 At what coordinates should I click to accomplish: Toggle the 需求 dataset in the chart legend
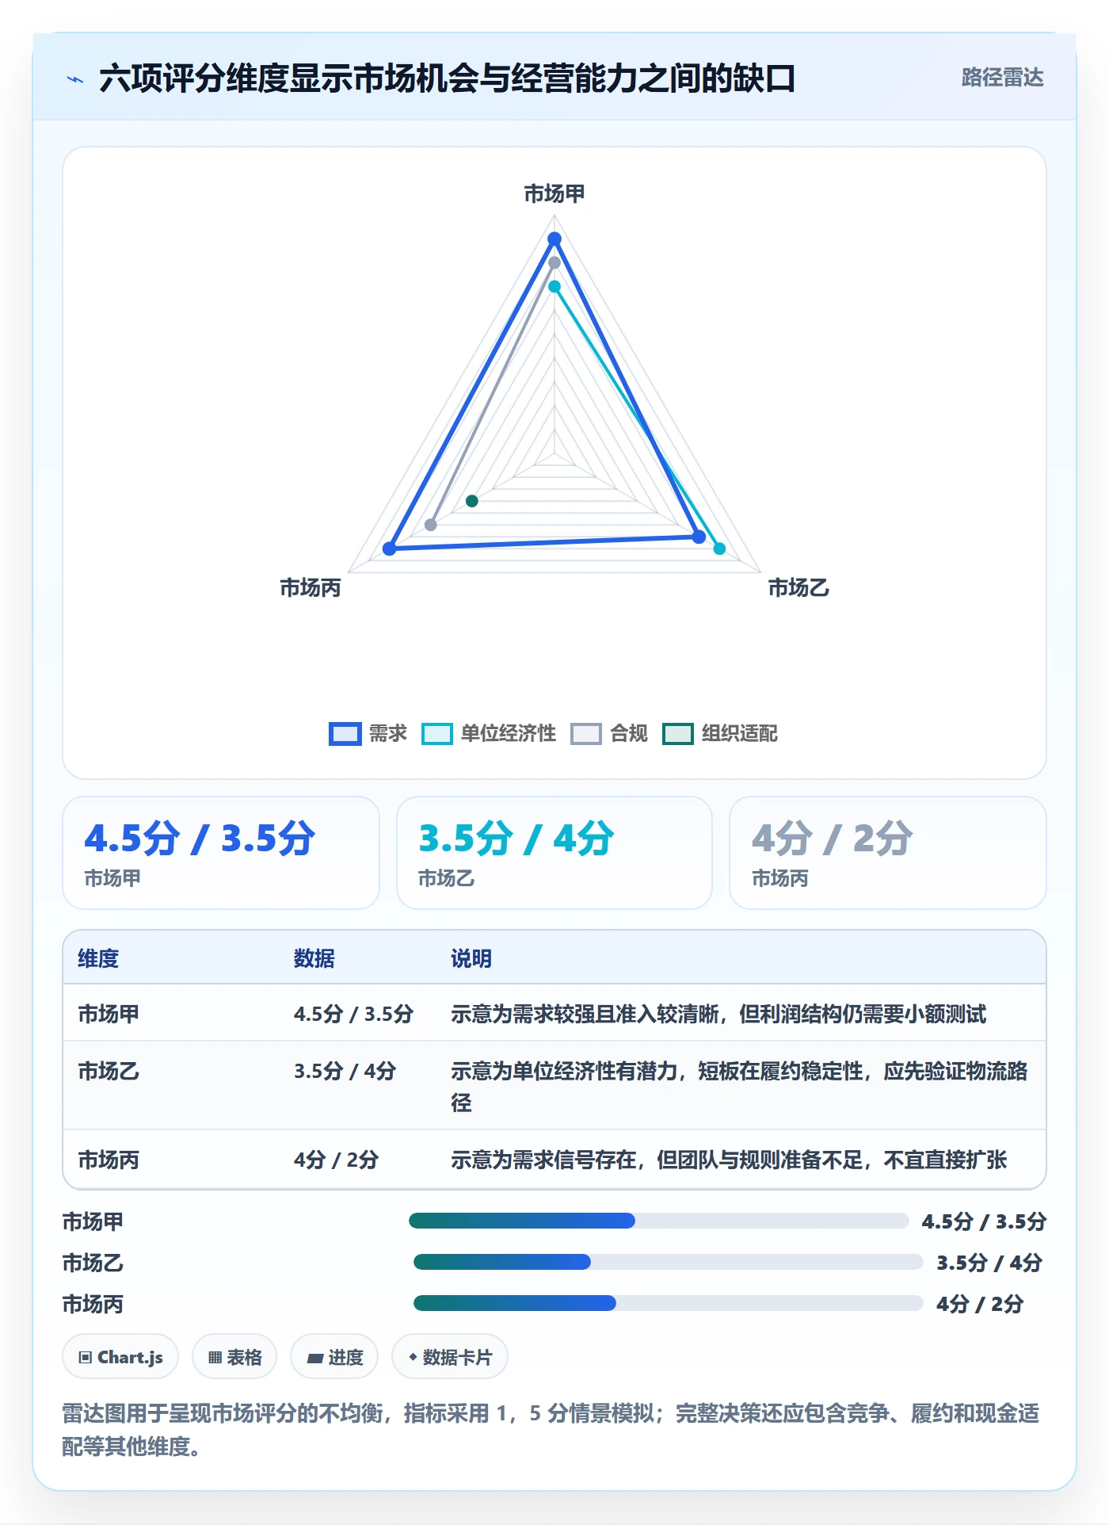(368, 733)
